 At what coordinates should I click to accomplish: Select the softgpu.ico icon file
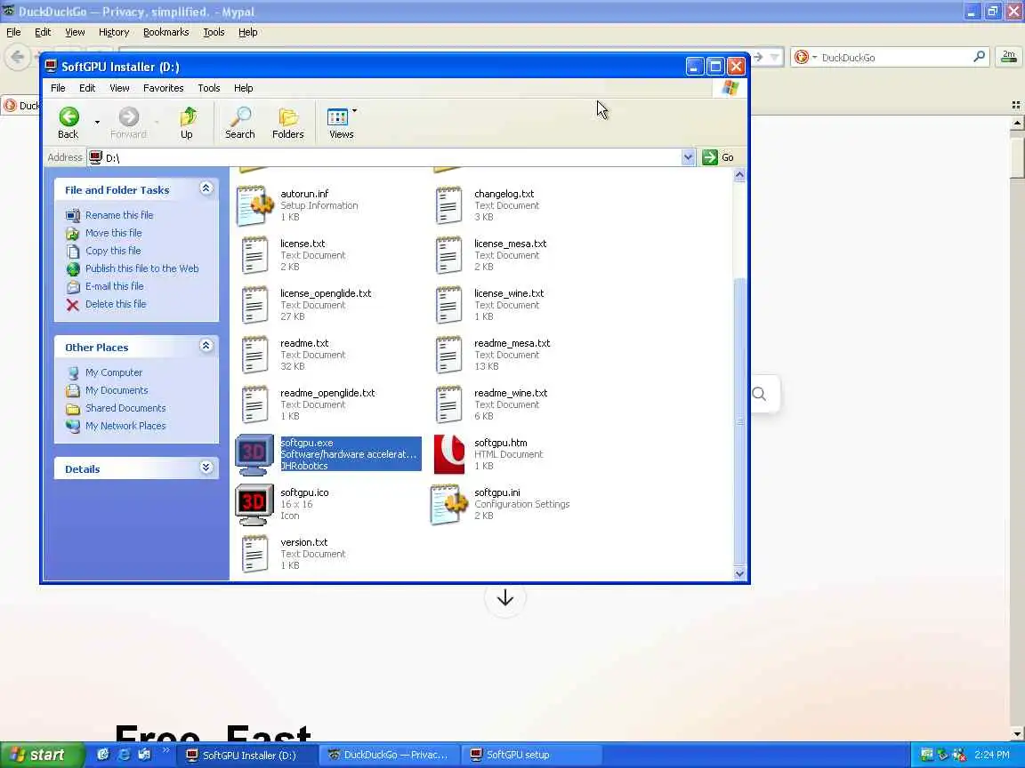tap(254, 504)
